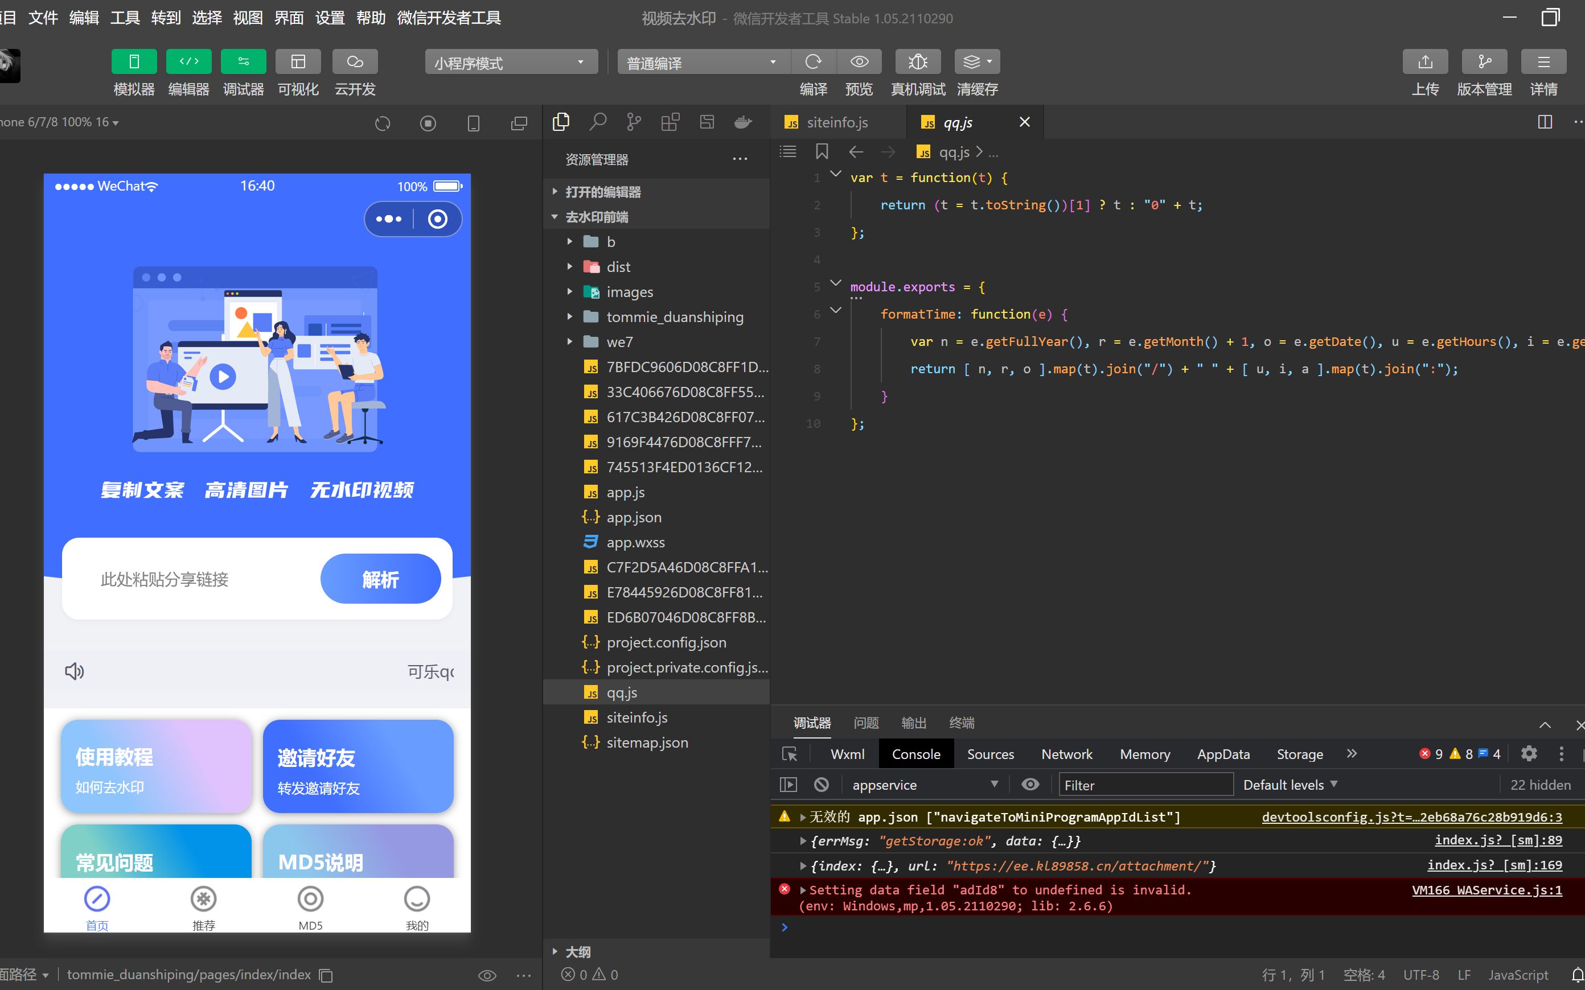This screenshot has height=990, width=1585.
Task: Open the source control icon
Action: (x=633, y=122)
